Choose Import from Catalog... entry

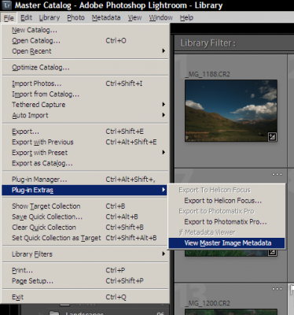click(x=86, y=94)
